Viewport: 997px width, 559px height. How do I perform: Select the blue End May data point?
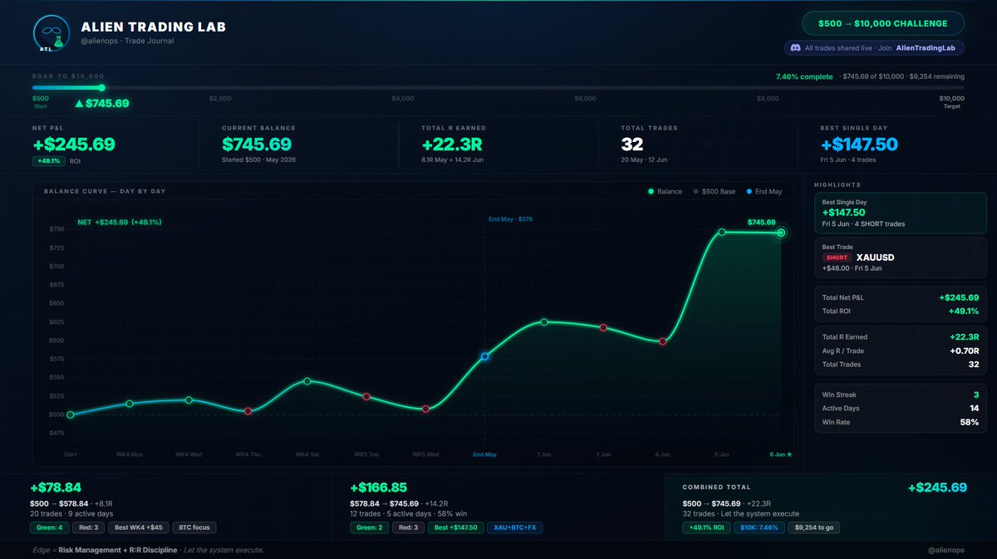pyautogui.click(x=484, y=356)
